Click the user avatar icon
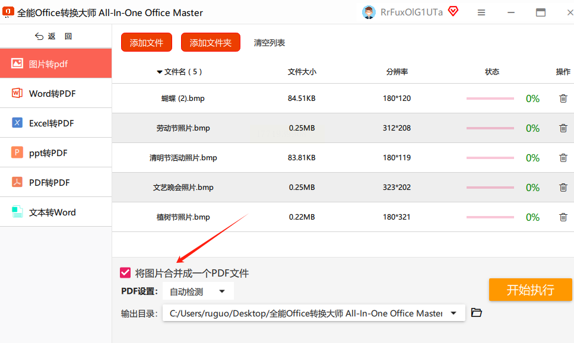The image size is (574, 343). pyautogui.click(x=369, y=12)
